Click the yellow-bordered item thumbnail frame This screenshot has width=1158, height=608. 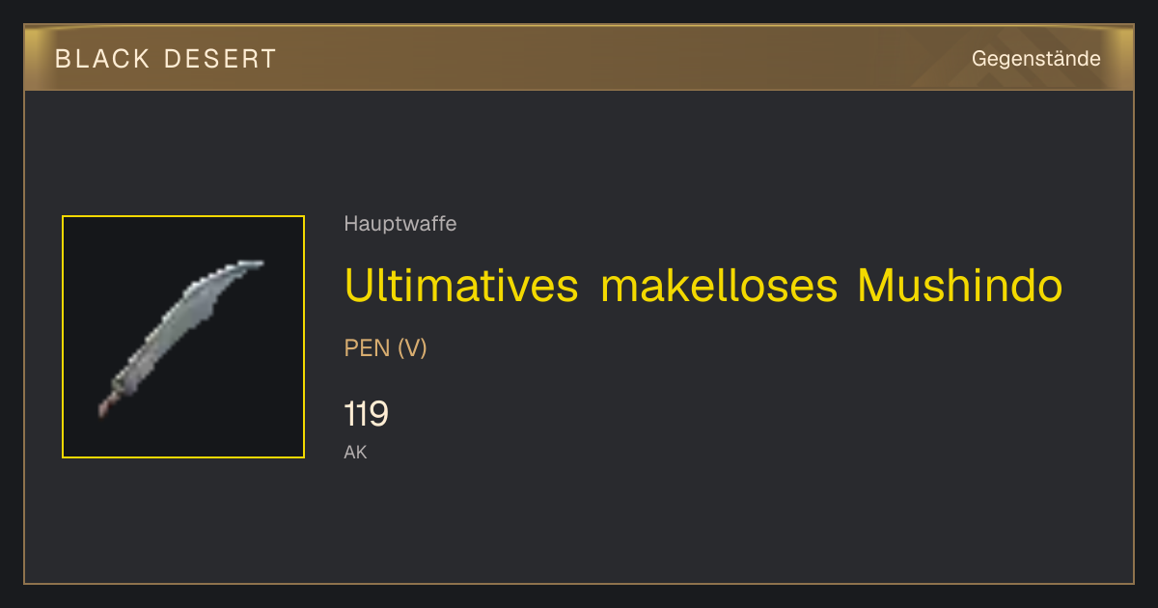click(183, 337)
